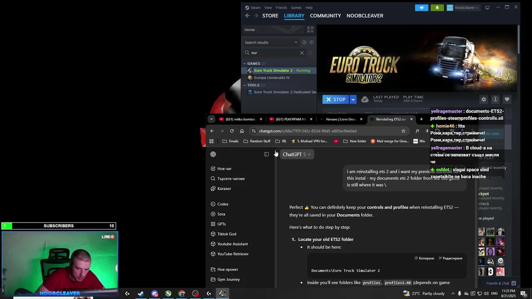Close ChatGPT sidebar panel
Viewport: 532px width, 299px height.
[x=266, y=154]
